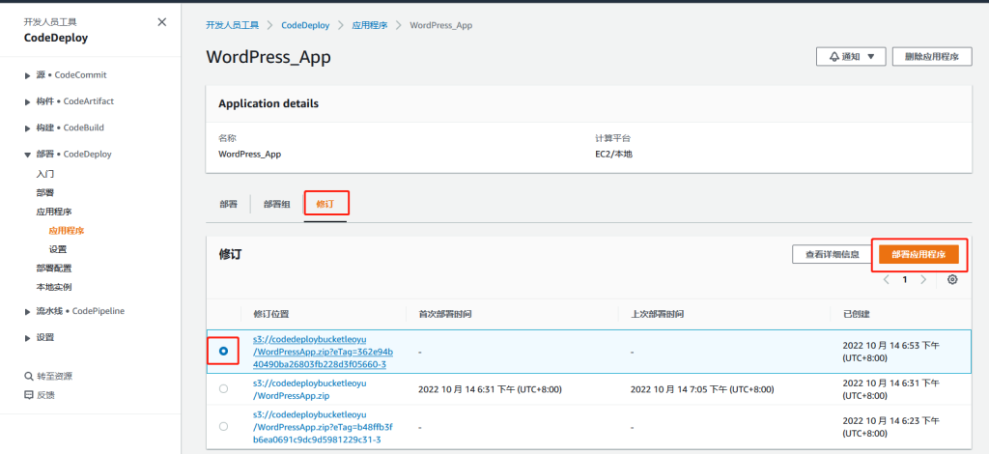
Task: Open the 通知 dropdown
Action: click(x=851, y=57)
